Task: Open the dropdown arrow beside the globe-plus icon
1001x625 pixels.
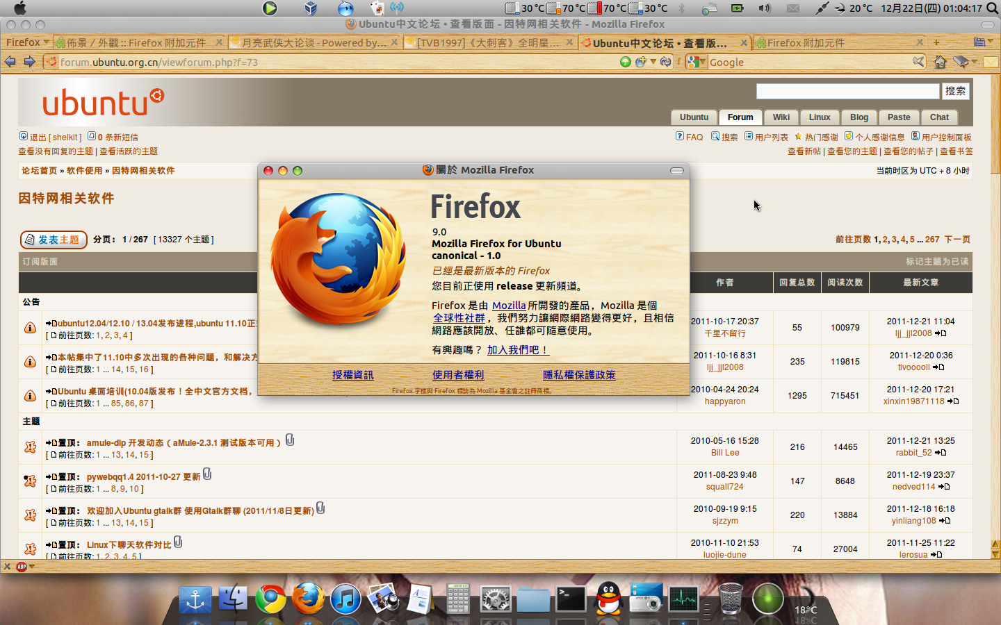Action: point(653,62)
